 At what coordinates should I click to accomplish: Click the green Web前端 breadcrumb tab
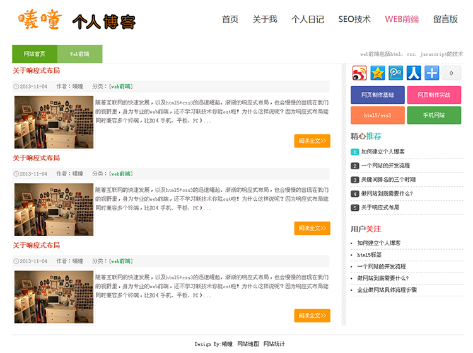(x=79, y=54)
